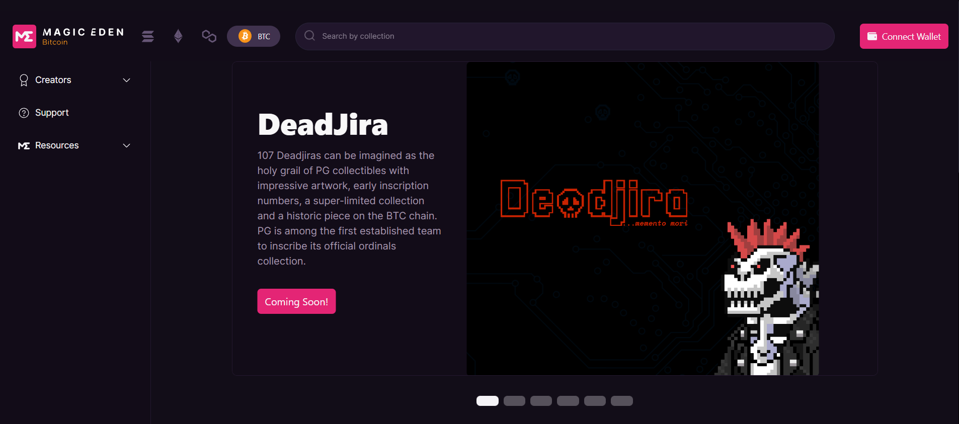Open the Resources menu item
This screenshot has height=424, width=959.
pyautogui.click(x=74, y=145)
